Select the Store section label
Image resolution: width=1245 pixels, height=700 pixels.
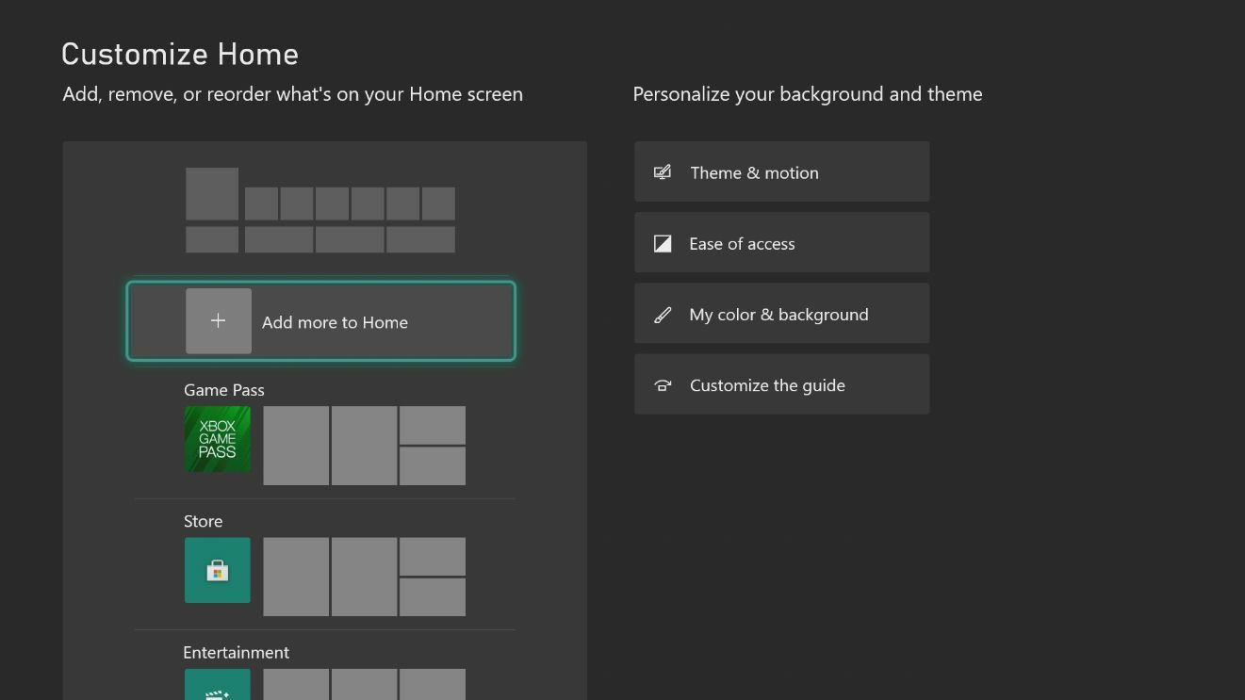[x=204, y=521]
